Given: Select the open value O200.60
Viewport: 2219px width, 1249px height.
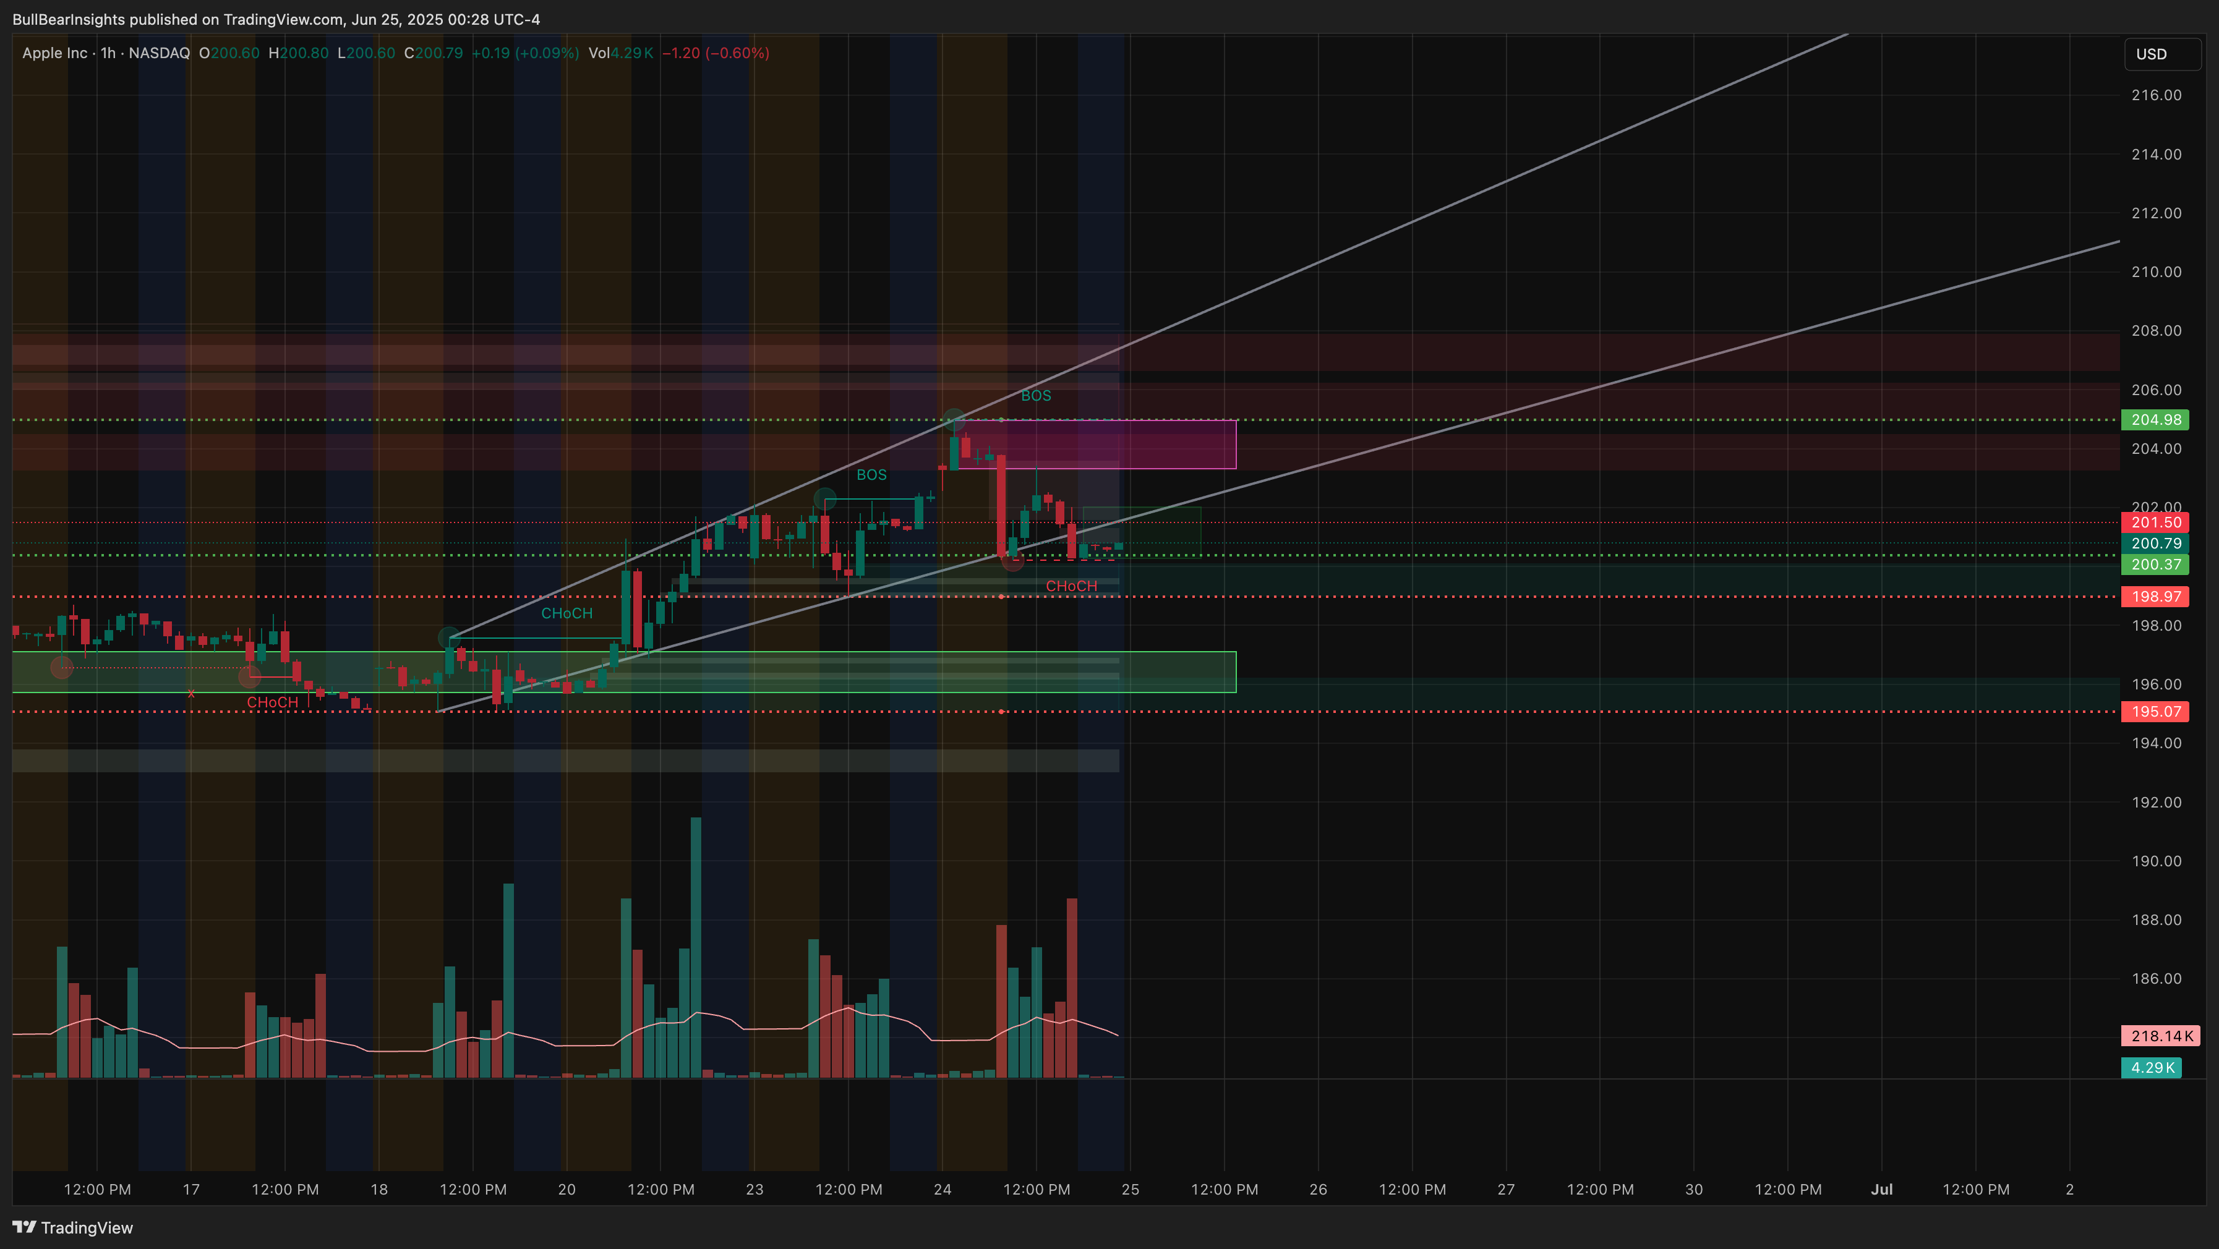Looking at the screenshot, I should pos(229,53).
